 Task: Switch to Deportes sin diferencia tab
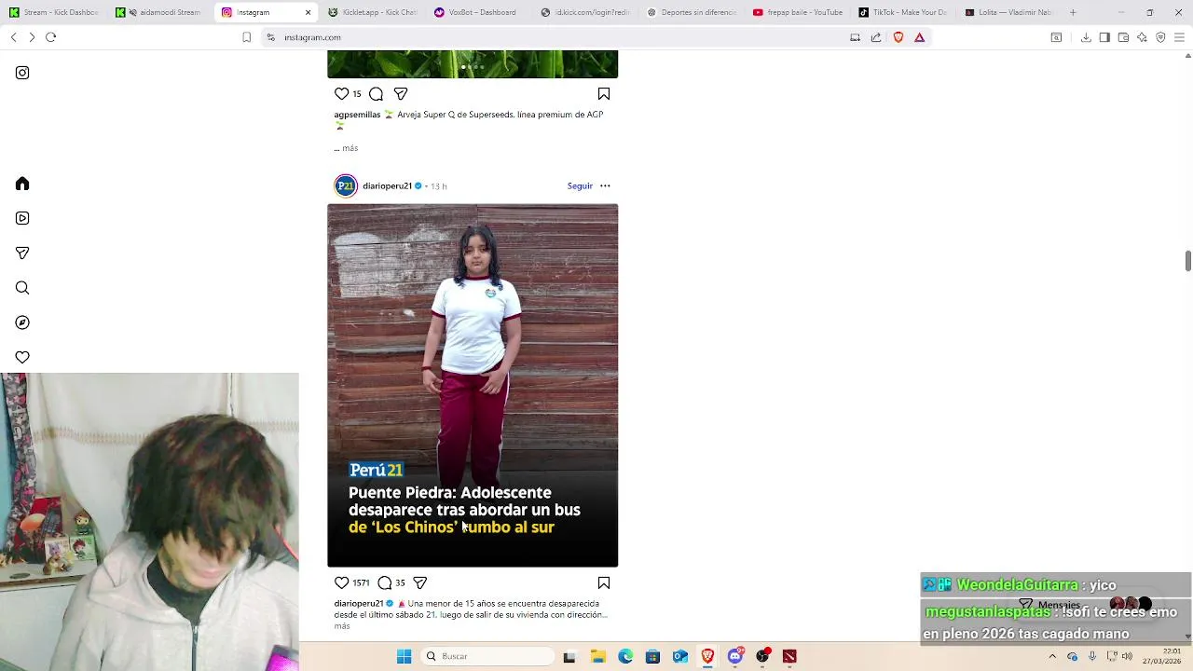pyautogui.click(x=691, y=12)
